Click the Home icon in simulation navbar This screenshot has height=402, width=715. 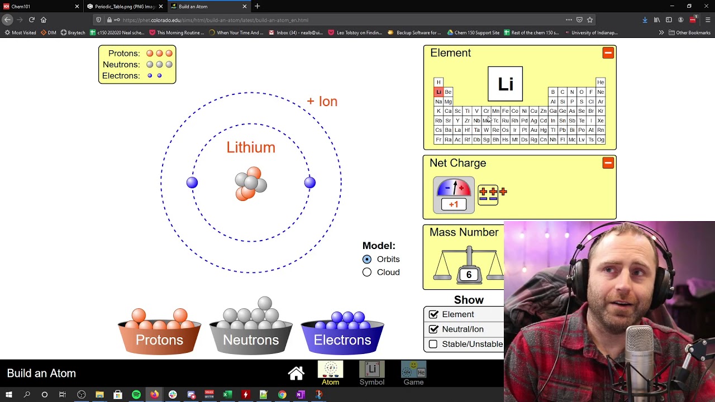pyautogui.click(x=296, y=373)
